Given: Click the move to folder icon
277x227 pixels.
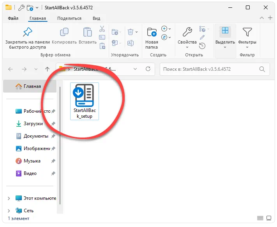Looking at the screenshot, I should (x=115, y=32).
